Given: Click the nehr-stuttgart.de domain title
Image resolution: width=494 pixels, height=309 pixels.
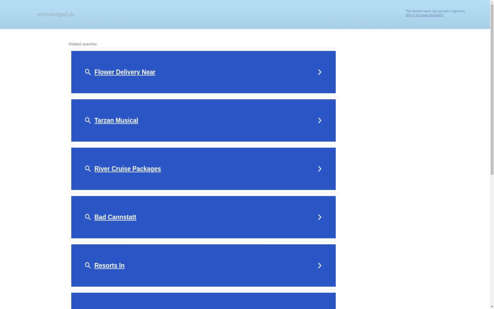Looking at the screenshot, I should (56, 14).
